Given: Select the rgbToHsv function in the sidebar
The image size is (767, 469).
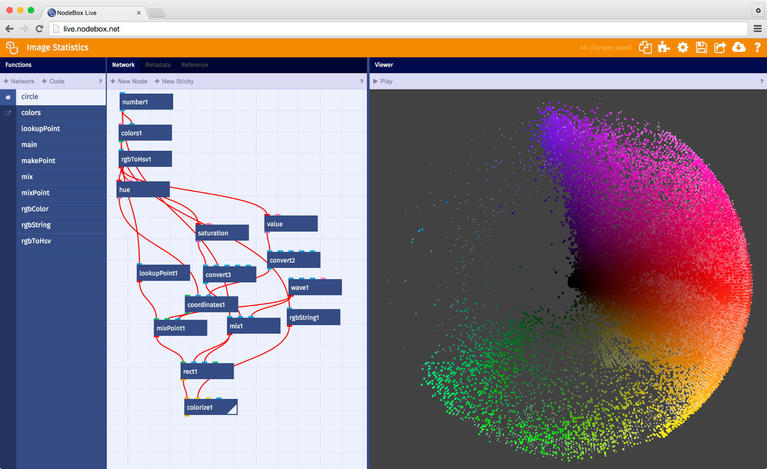Looking at the screenshot, I should click(36, 241).
